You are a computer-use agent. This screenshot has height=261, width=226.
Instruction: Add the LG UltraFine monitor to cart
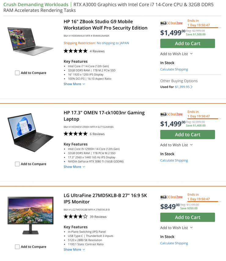pyautogui.click(x=188, y=217)
